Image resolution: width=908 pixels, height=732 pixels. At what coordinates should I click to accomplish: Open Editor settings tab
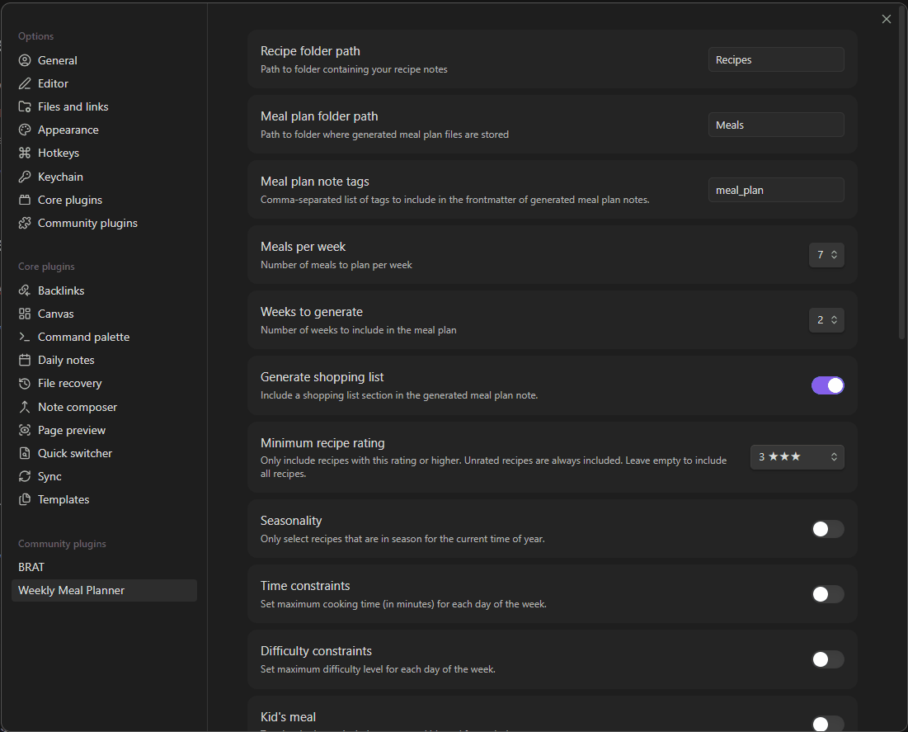tap(104, 83)
